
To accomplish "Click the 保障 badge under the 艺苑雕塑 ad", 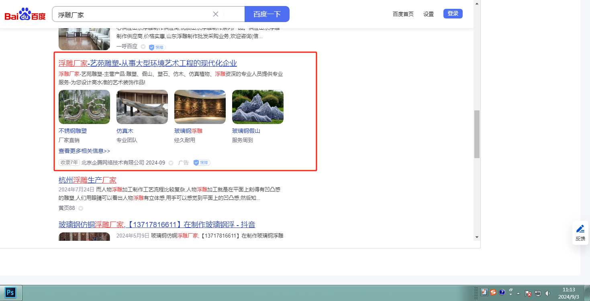I will pos(202,163).
